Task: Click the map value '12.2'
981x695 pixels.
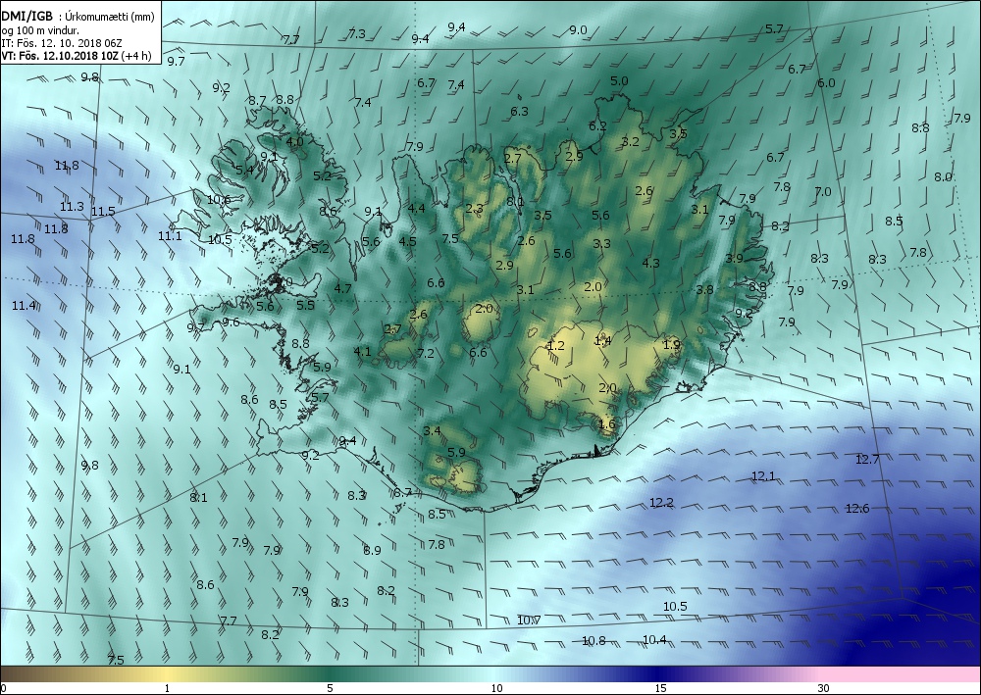Action: point(661,503)
